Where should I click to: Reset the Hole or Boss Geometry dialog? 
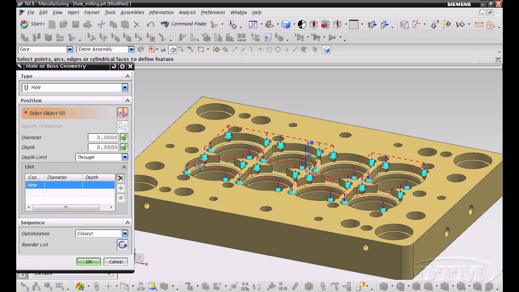[x=114, y=66]
